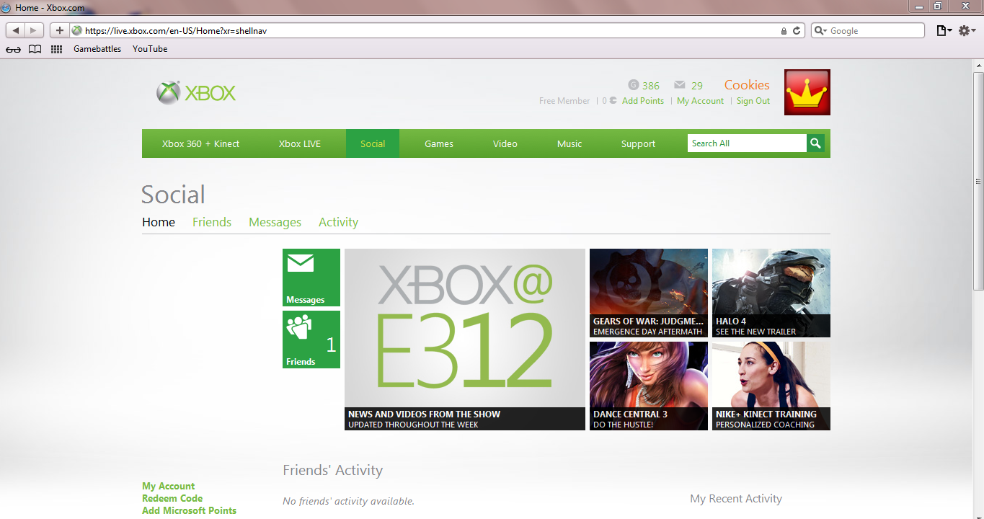Click the scrollbar down arrow
This screenshot has width=984, height=519.
coord(978,513)
